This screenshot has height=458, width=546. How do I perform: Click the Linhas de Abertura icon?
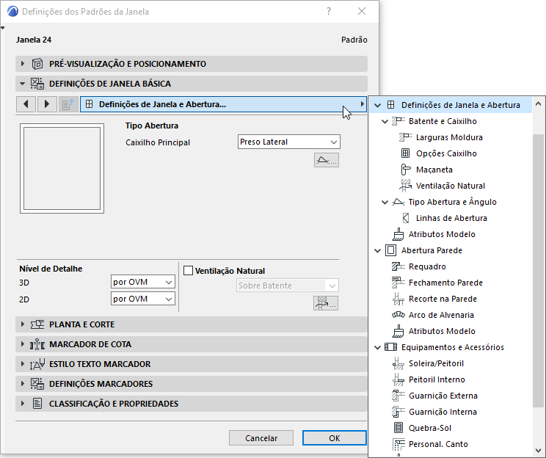pos(405,218)
